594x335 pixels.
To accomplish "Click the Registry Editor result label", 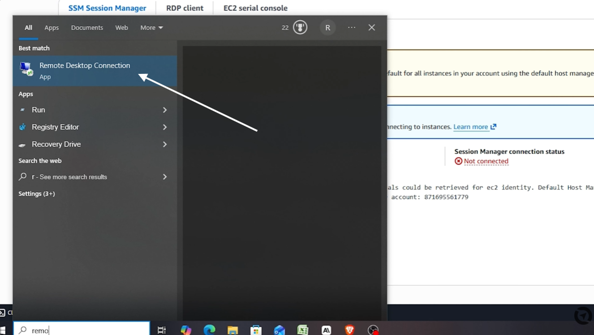I will pyautogui.click(x=55, y=127).
